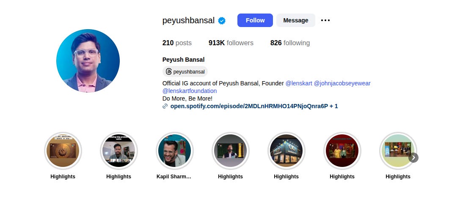This screenshot has width=460, height=202.
Task: Follow the peyushbansal account
Action: tap(255, 20)
